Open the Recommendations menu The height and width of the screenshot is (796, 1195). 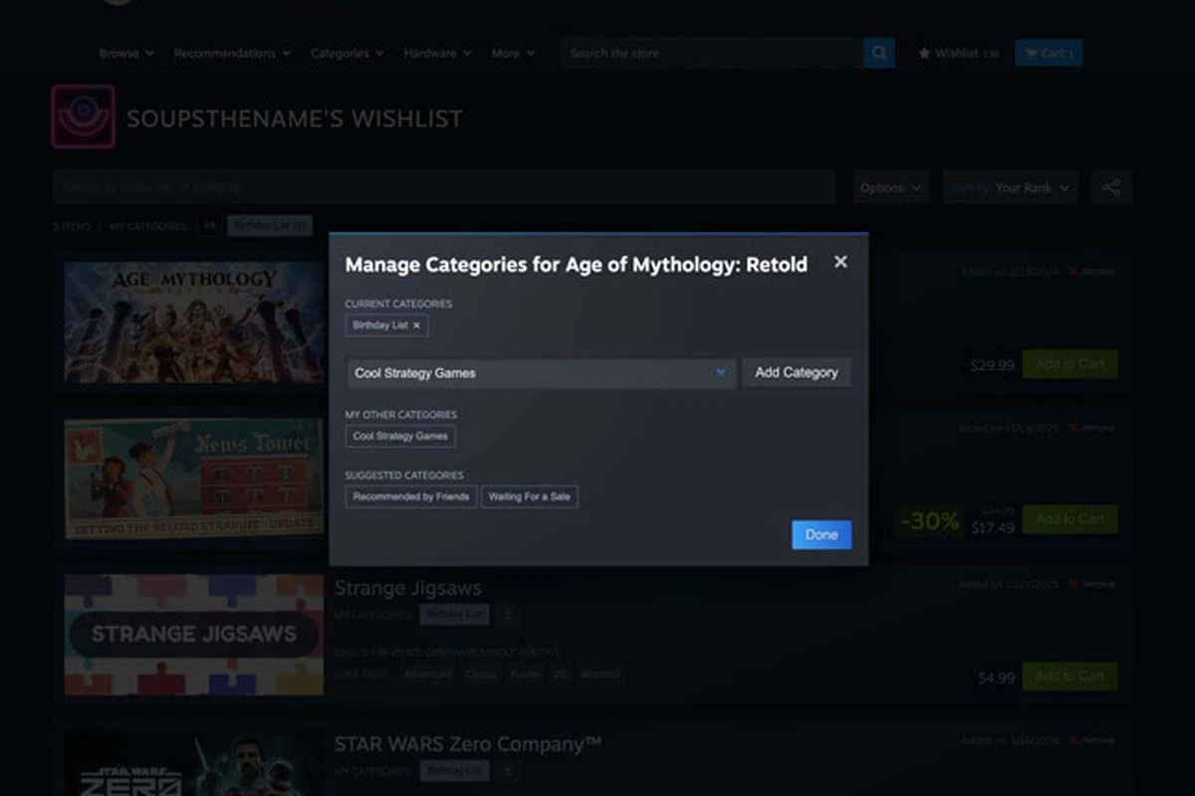coord(232,53)
